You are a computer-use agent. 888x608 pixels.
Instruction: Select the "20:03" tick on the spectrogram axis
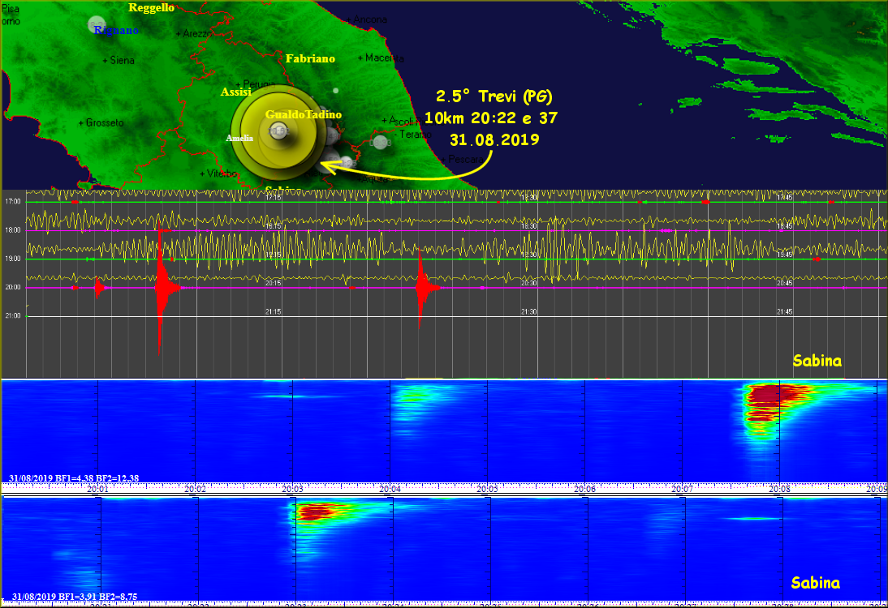point(292,489)
